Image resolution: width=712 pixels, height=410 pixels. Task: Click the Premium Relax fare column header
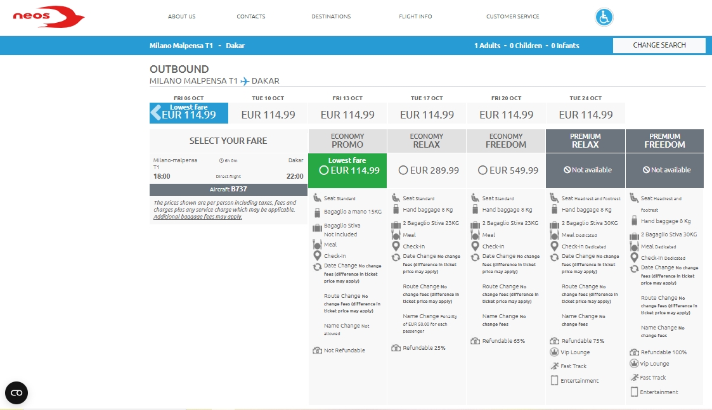(585, 141)
